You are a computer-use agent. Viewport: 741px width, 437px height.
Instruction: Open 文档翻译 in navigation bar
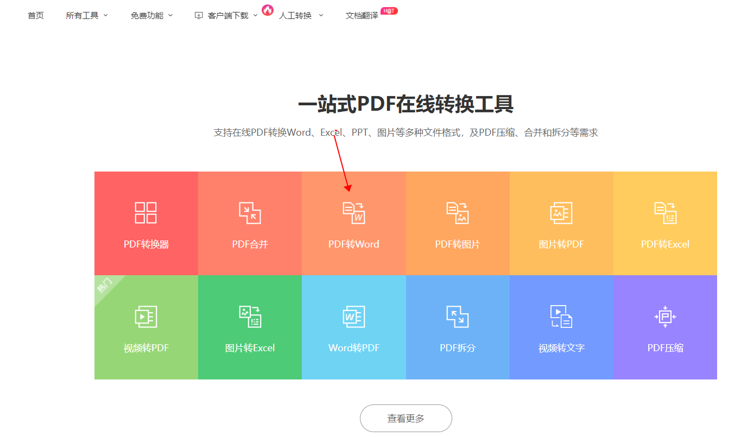tap(362, 16)
